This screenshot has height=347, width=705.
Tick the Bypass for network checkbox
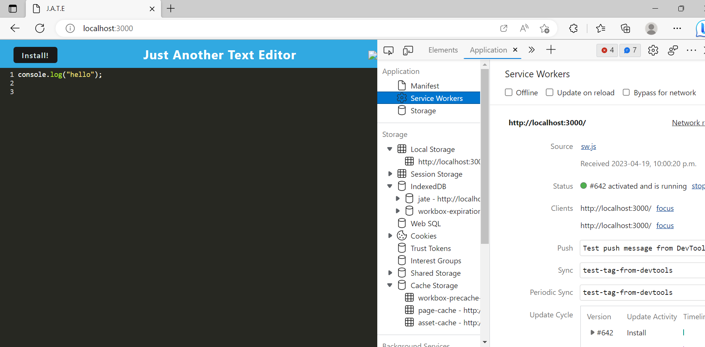click(626, 92)
